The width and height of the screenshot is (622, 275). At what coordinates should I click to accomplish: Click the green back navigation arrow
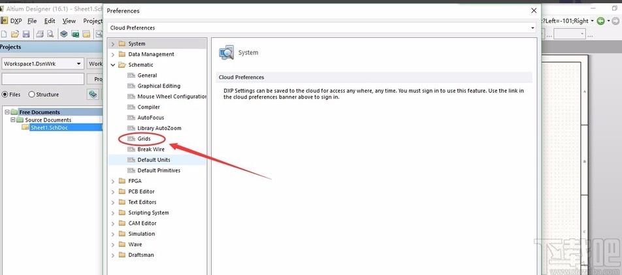tap(600, 21)
